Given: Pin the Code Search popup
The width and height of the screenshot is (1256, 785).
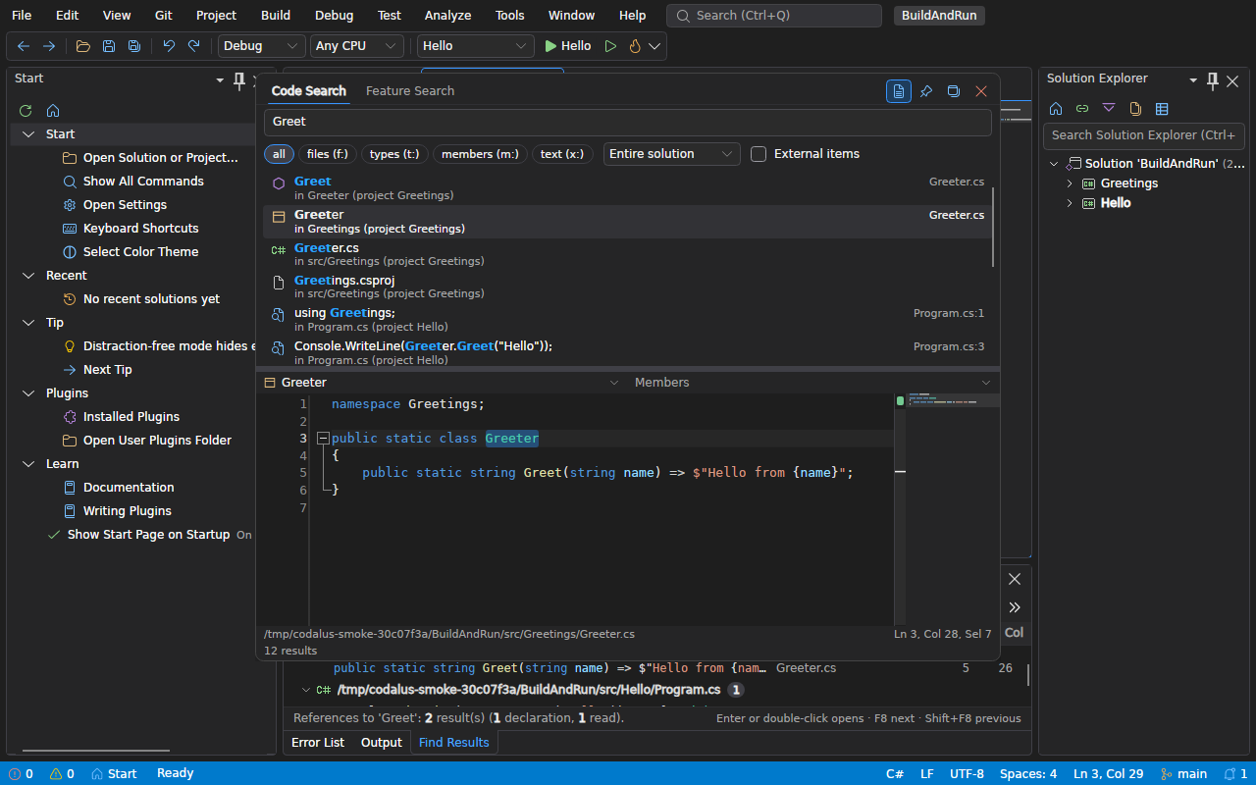Looking at the screenshot, I should tap(926, 91).
